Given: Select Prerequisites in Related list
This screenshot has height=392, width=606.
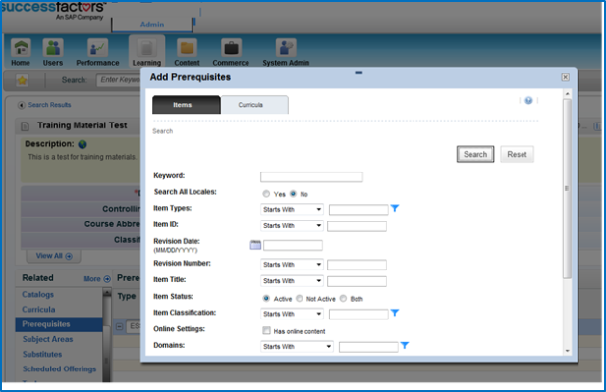Looking at the screenshot, I should click(59, 324).
